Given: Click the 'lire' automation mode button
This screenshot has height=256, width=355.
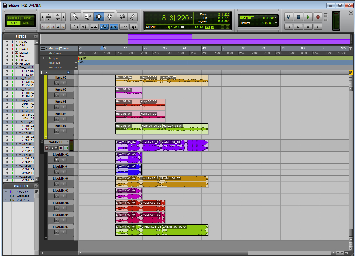Looking at the screenshot, I should pos(66,148).
